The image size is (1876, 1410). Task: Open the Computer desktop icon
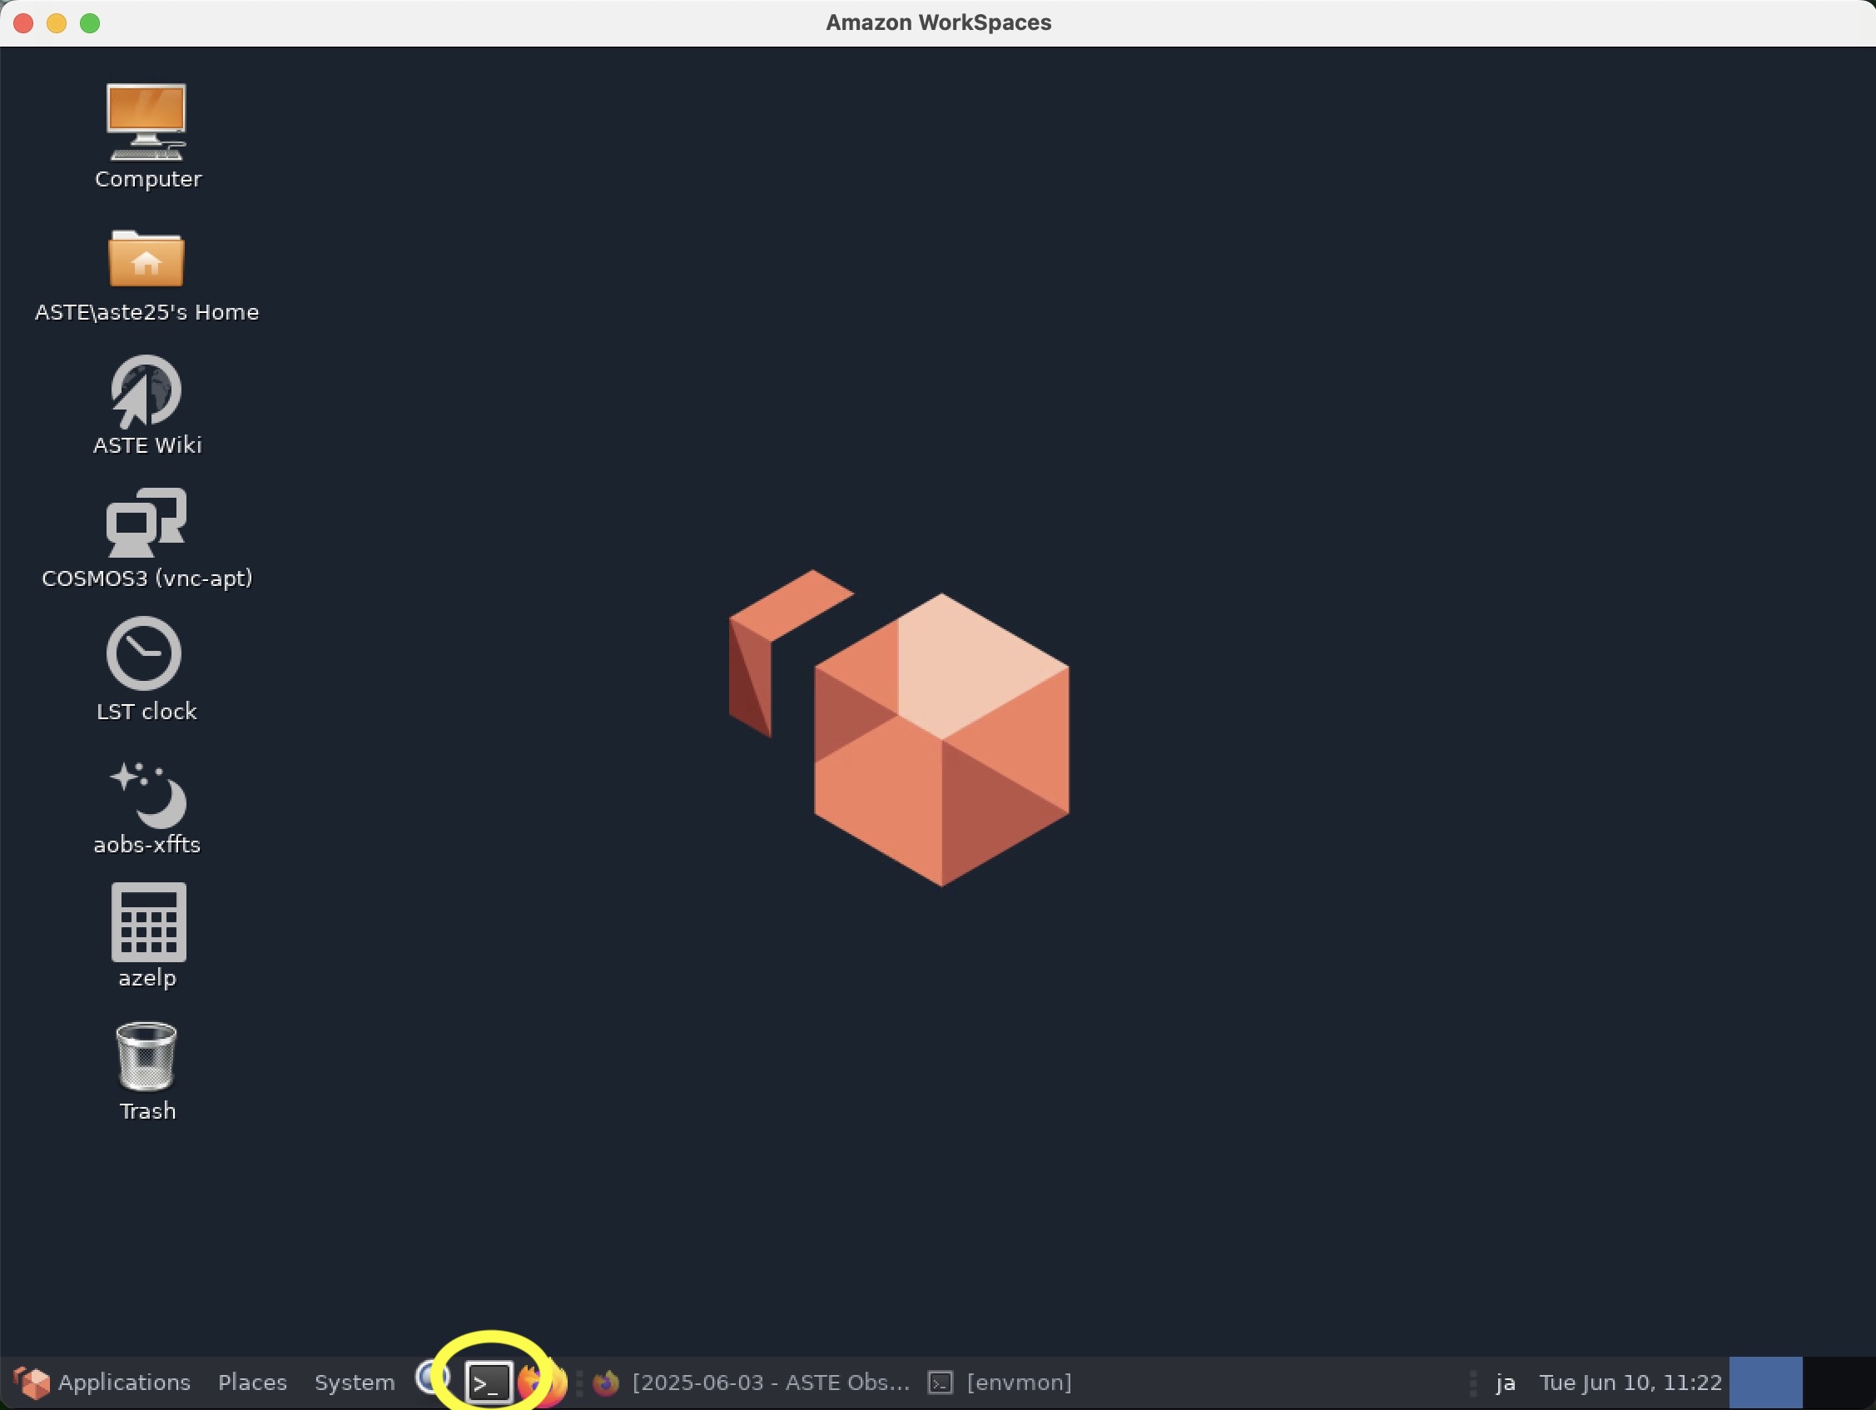coord(146,122)
